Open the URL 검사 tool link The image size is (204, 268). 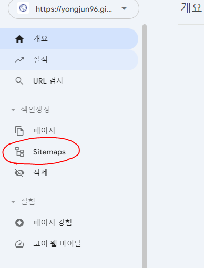(x=48, y=81)
